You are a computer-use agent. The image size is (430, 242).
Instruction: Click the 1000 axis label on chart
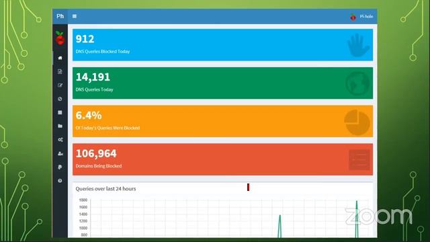(x=83, y=228)
